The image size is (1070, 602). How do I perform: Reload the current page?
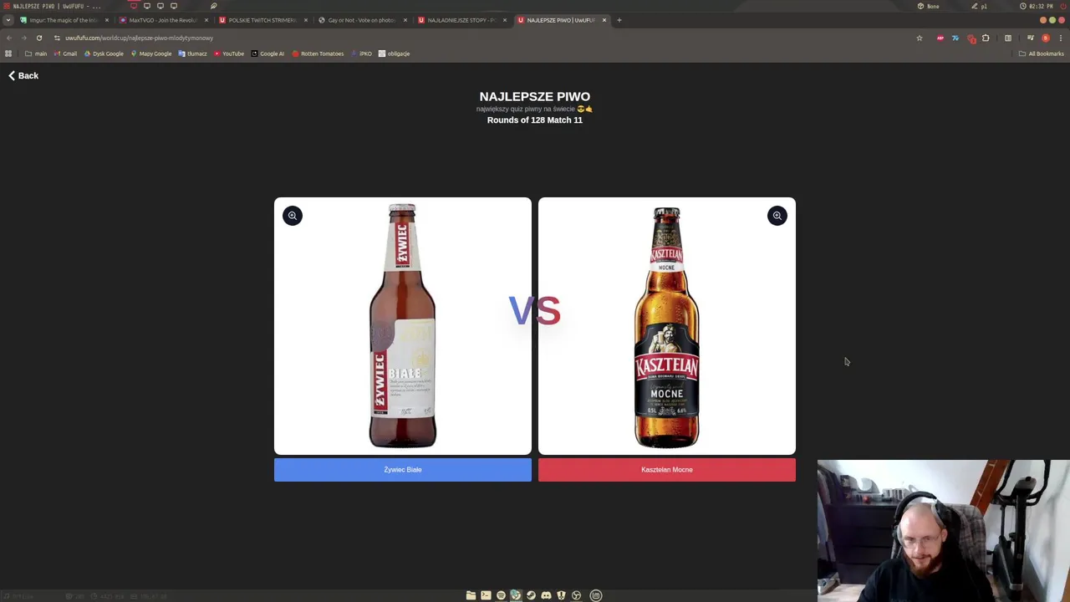pyautogui.click(x=38, y=38)
